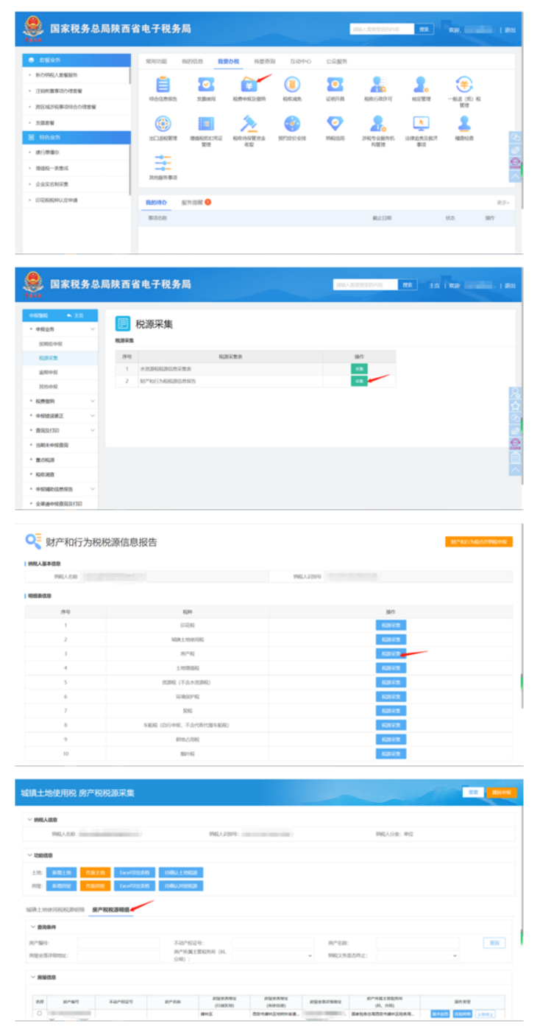Screen dimensions: 540x1032
Task: Click the orange 跳转申报 button
Action: 502,793
